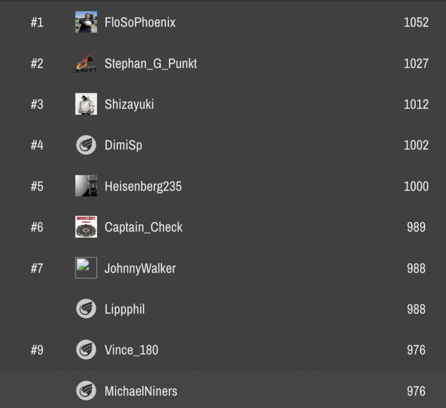Click Stephan_G_Punkt's Niners avatar icon
This screenshot has height=408, width=446.
86,63
